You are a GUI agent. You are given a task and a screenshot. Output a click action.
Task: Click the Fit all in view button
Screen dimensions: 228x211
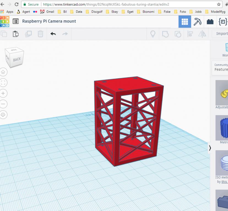3,83
